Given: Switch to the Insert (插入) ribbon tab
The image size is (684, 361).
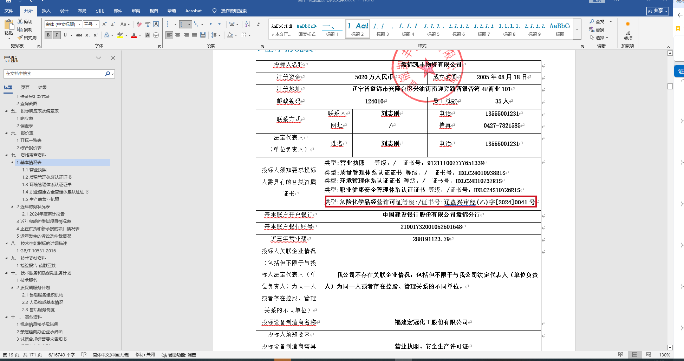Looking at the screenshot, I should click(x=46, y=11).
